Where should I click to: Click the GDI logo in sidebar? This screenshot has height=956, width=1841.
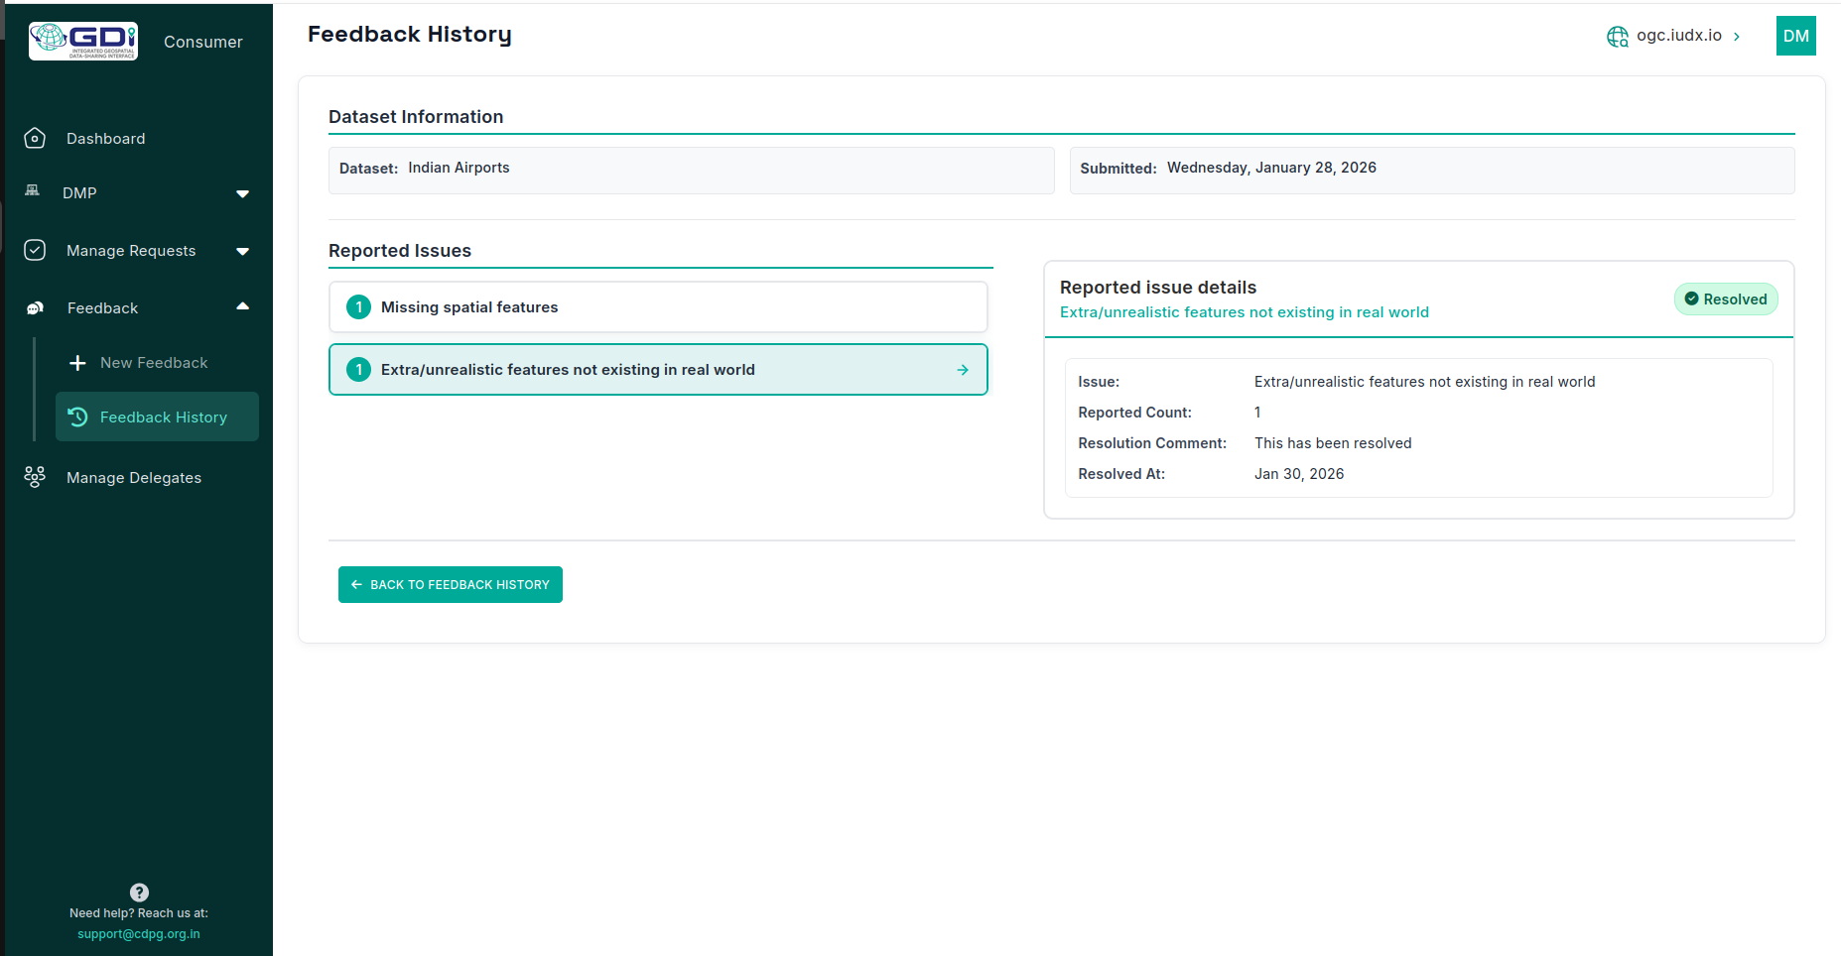point(83,41)
